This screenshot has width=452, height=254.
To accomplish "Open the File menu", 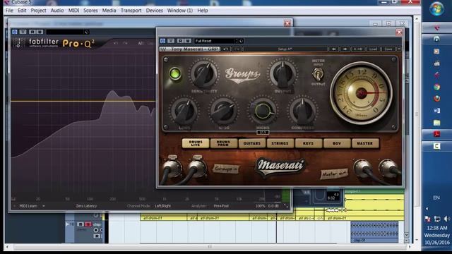I will [9, 11].
